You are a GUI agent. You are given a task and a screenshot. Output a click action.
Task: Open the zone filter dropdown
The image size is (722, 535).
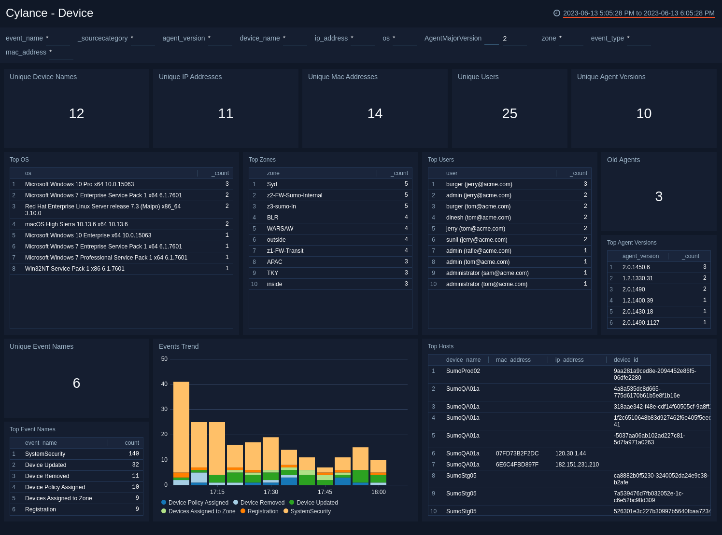(x=570, y=40)
